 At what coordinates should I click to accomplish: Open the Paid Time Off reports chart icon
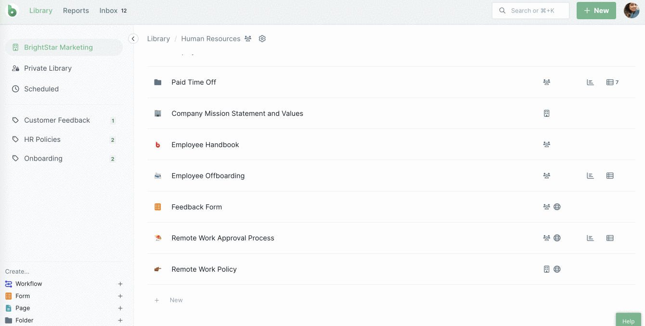pyautogui.click(x=590, y=82)
